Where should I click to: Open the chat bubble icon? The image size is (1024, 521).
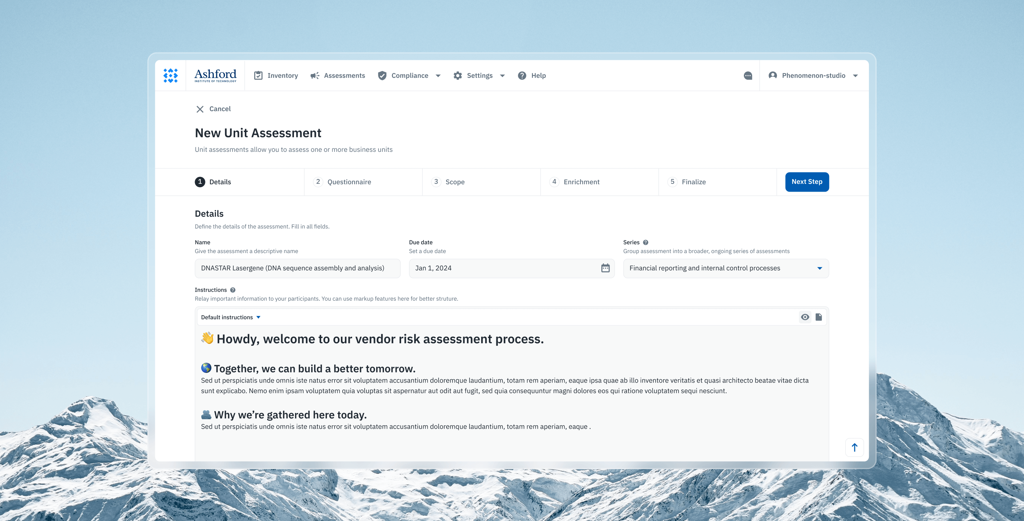tap(748, 75)
